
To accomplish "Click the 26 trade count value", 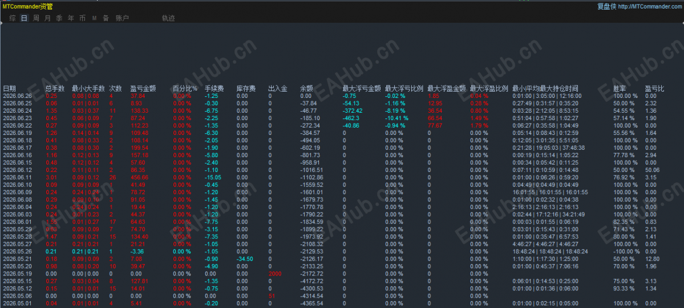I will (112, 177).
